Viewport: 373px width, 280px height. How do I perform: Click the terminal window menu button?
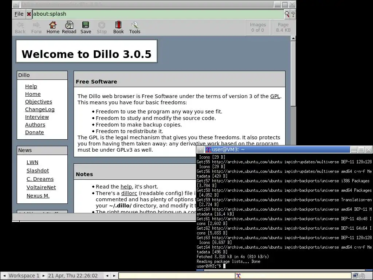(200, 149)
